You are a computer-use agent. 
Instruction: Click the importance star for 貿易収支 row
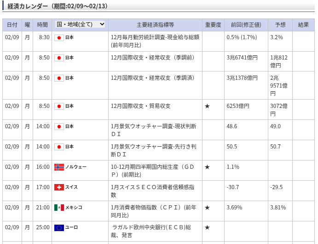coord(207,106)
